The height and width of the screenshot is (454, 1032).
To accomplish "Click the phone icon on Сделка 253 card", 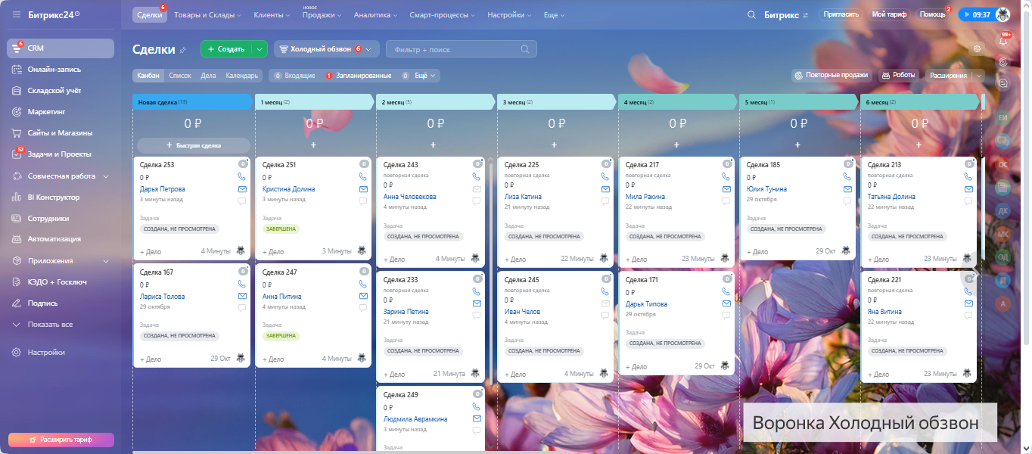I will coord(242,176).
